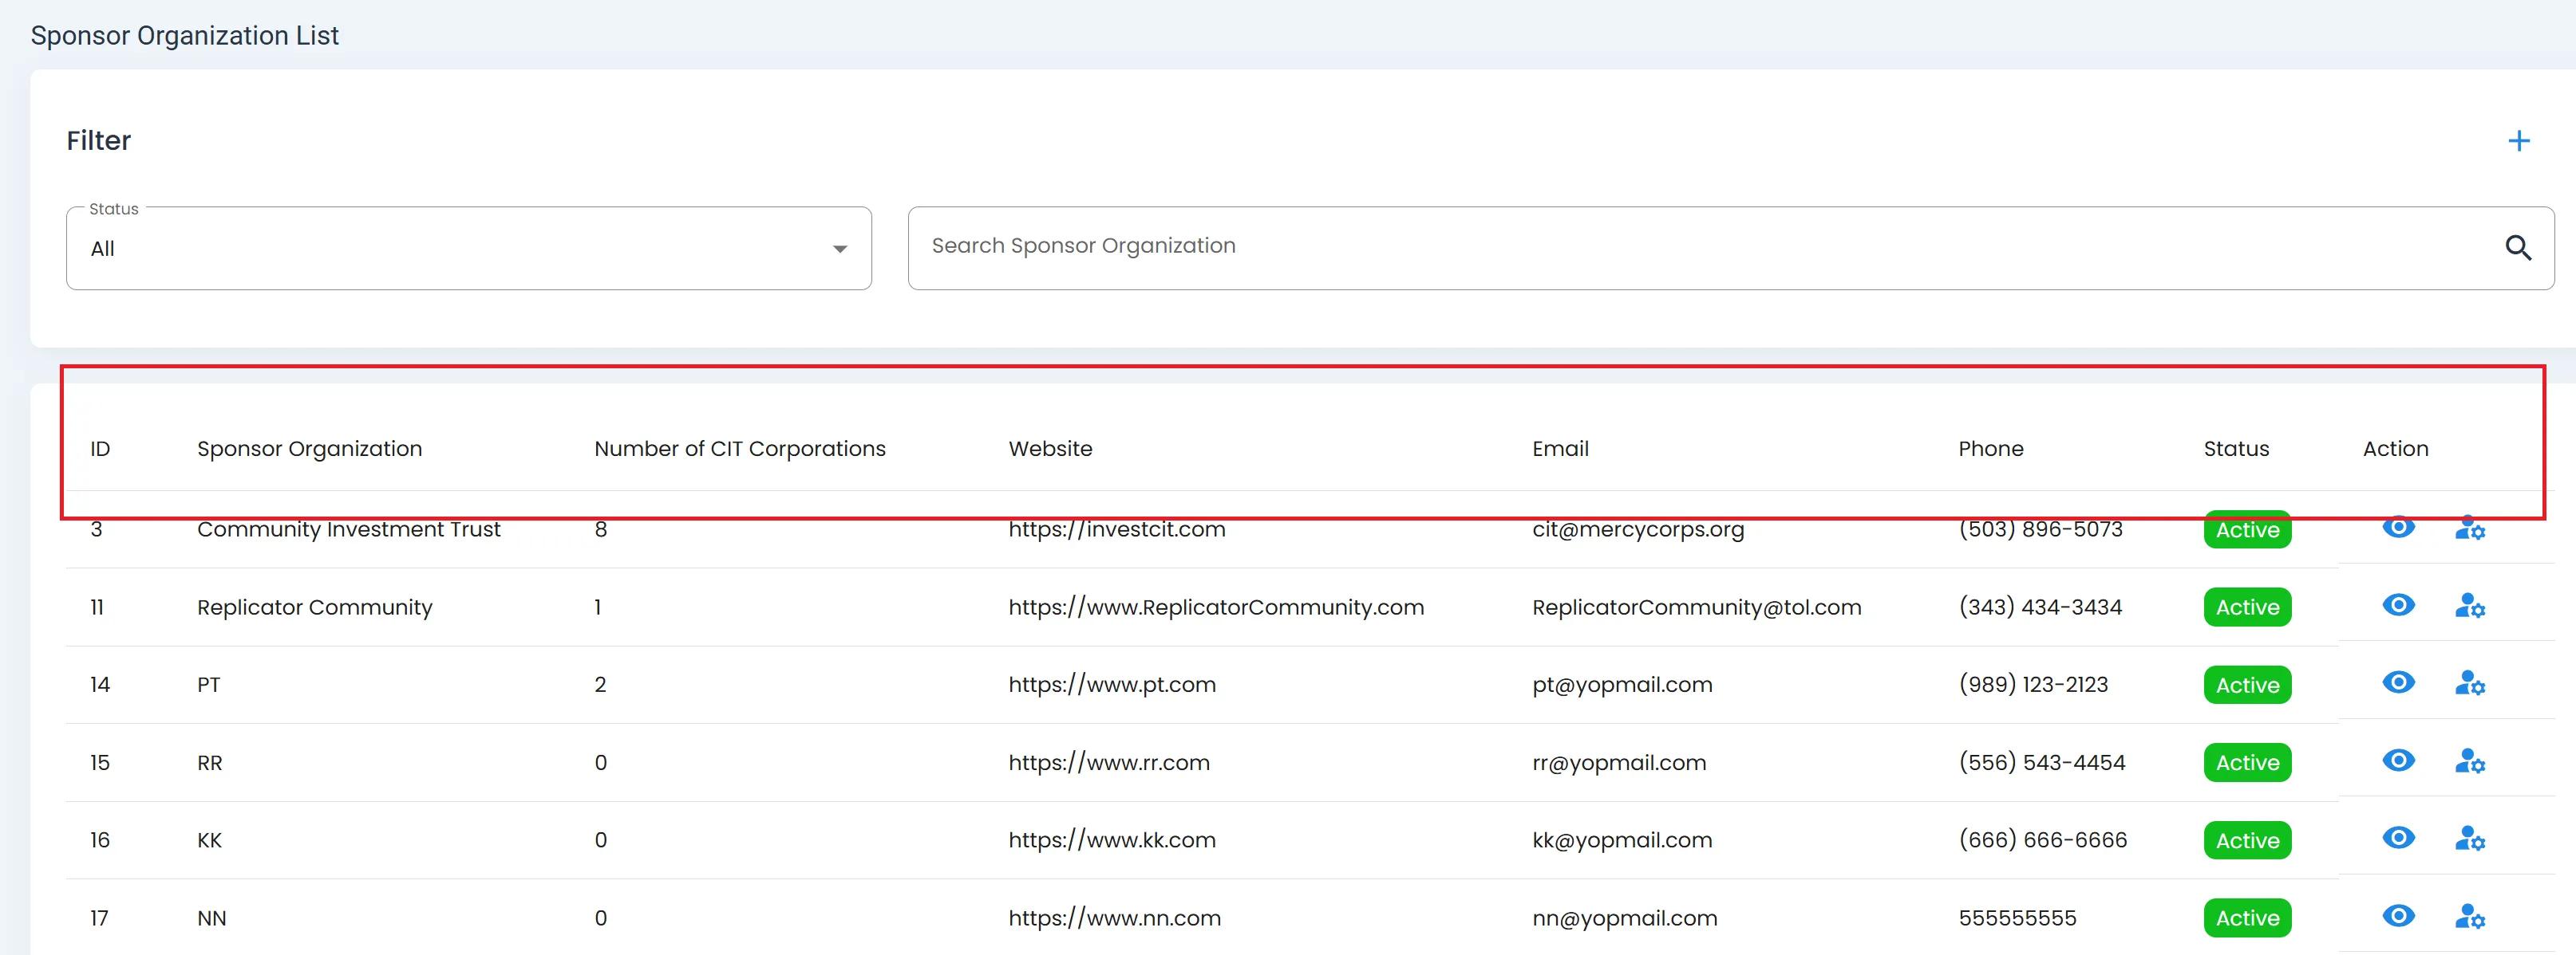This screenshot has height=955, width=2576.
Task: View the RR organization via eye icon
Action: tap(2398, 761)
